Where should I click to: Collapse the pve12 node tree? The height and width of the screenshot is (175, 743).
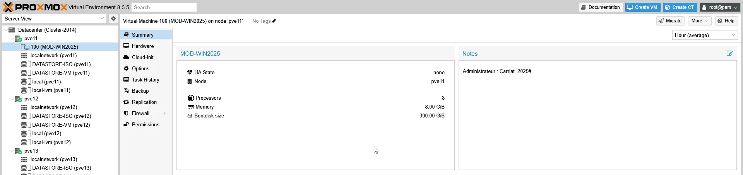[12, 99]
